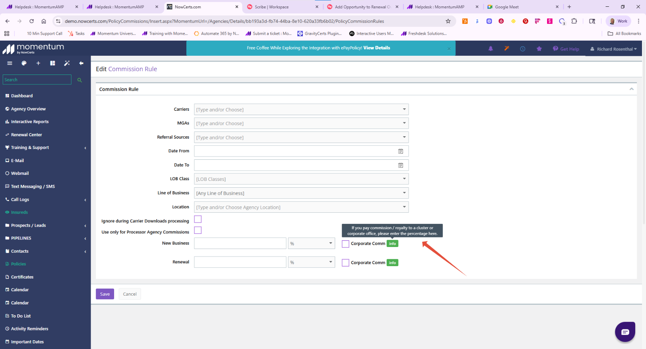Screen dimensions: 646x349
Task: Cancel editing the commission rule
Action: click(x=130, y=294)
